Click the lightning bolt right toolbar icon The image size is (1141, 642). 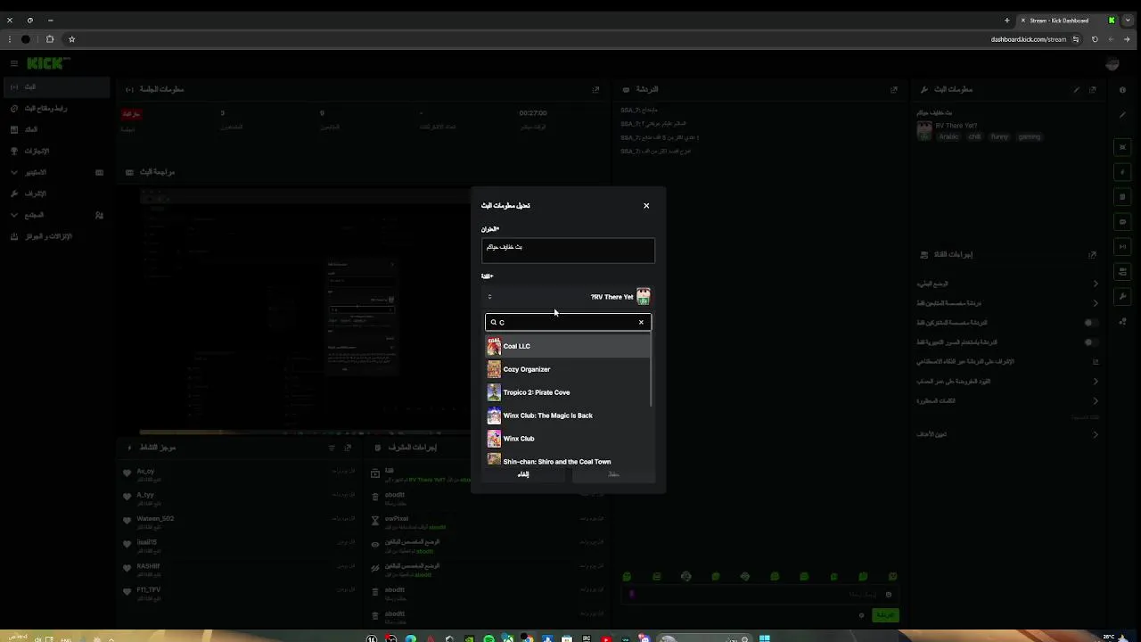point(1123,171)
